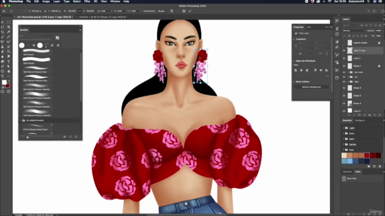
Task: Create new group folder icon in Layers panel
Action: (369, 115)
